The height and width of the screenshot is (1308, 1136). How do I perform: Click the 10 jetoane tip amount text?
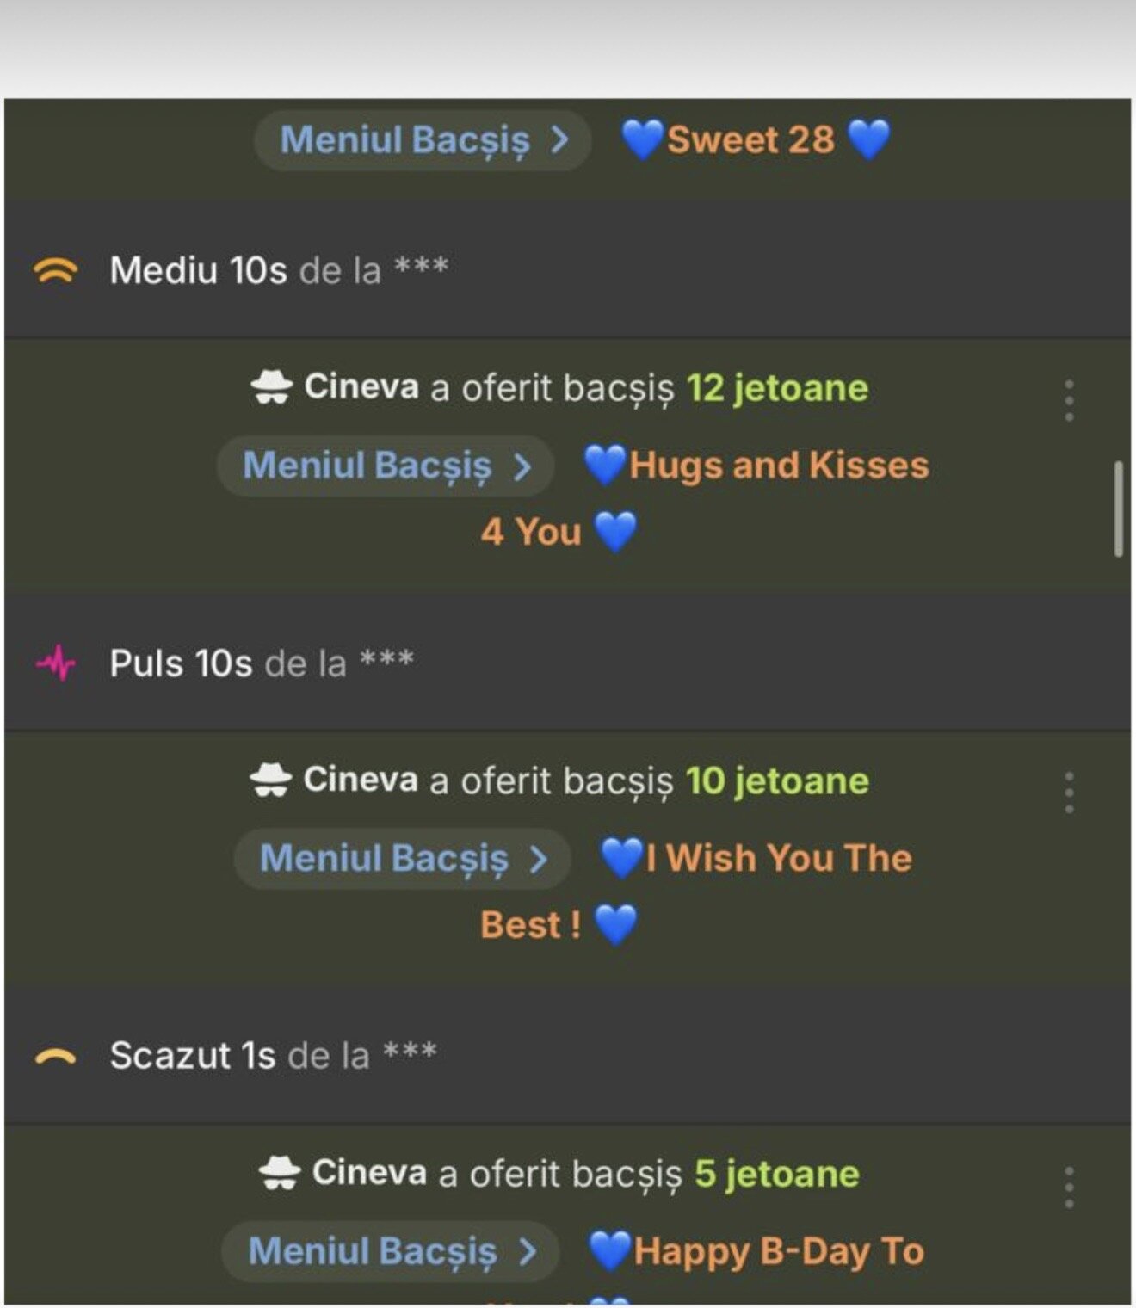coord(777,781)
